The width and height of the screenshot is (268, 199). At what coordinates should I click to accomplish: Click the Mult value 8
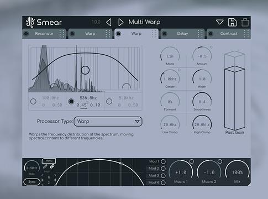click(49, 177)
